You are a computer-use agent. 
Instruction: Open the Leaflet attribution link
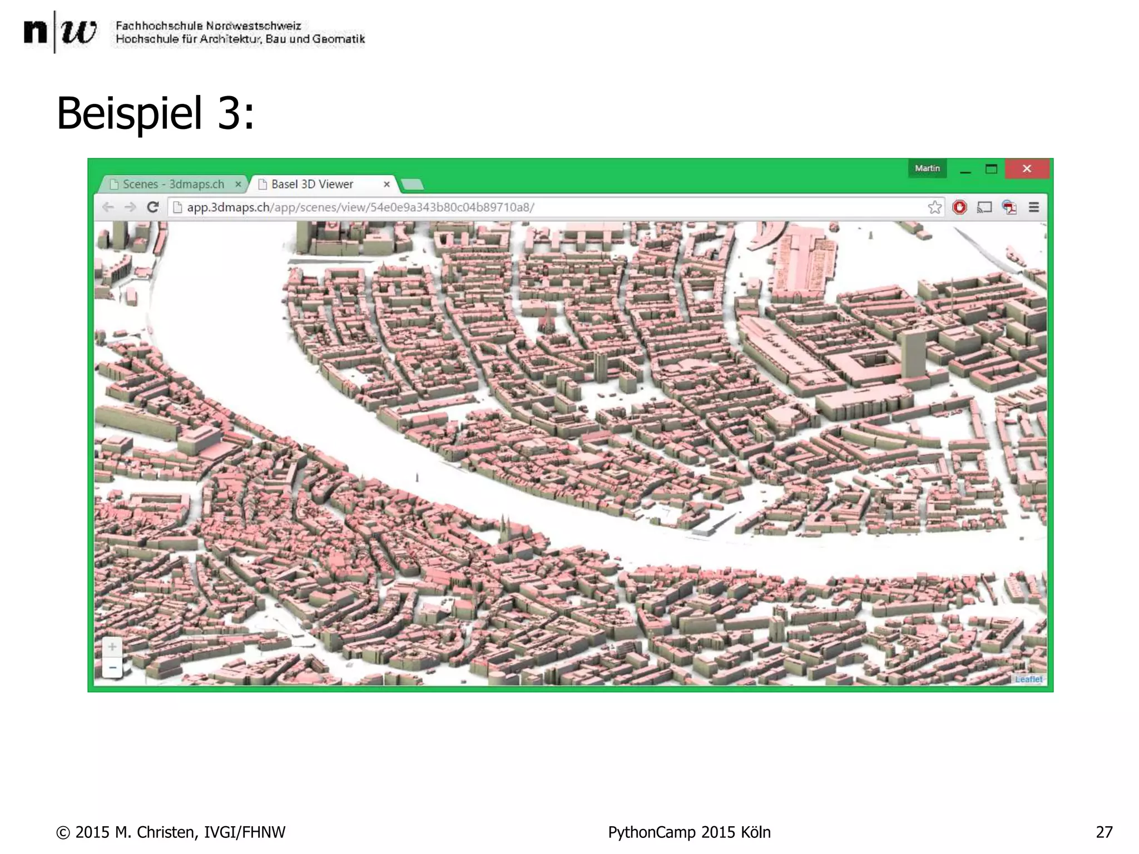pos(1028,679)
